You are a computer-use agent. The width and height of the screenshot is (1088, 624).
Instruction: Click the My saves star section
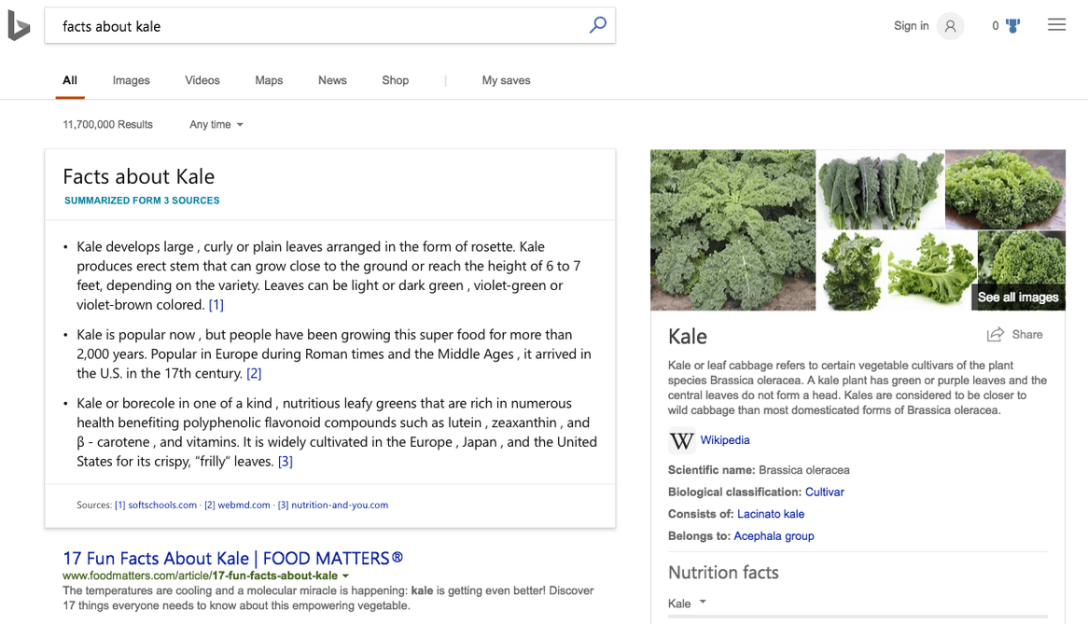pos(506,80)
